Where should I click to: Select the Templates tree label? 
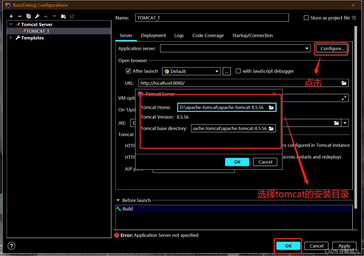[x=33, y=38]
